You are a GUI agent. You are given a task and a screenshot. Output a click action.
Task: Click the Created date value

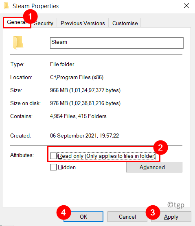84,136
